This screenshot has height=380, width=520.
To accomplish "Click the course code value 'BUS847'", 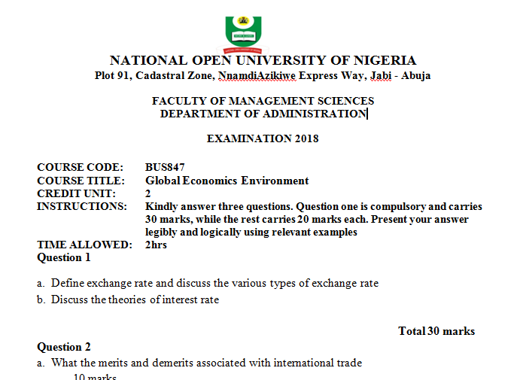I will [165, 167].
